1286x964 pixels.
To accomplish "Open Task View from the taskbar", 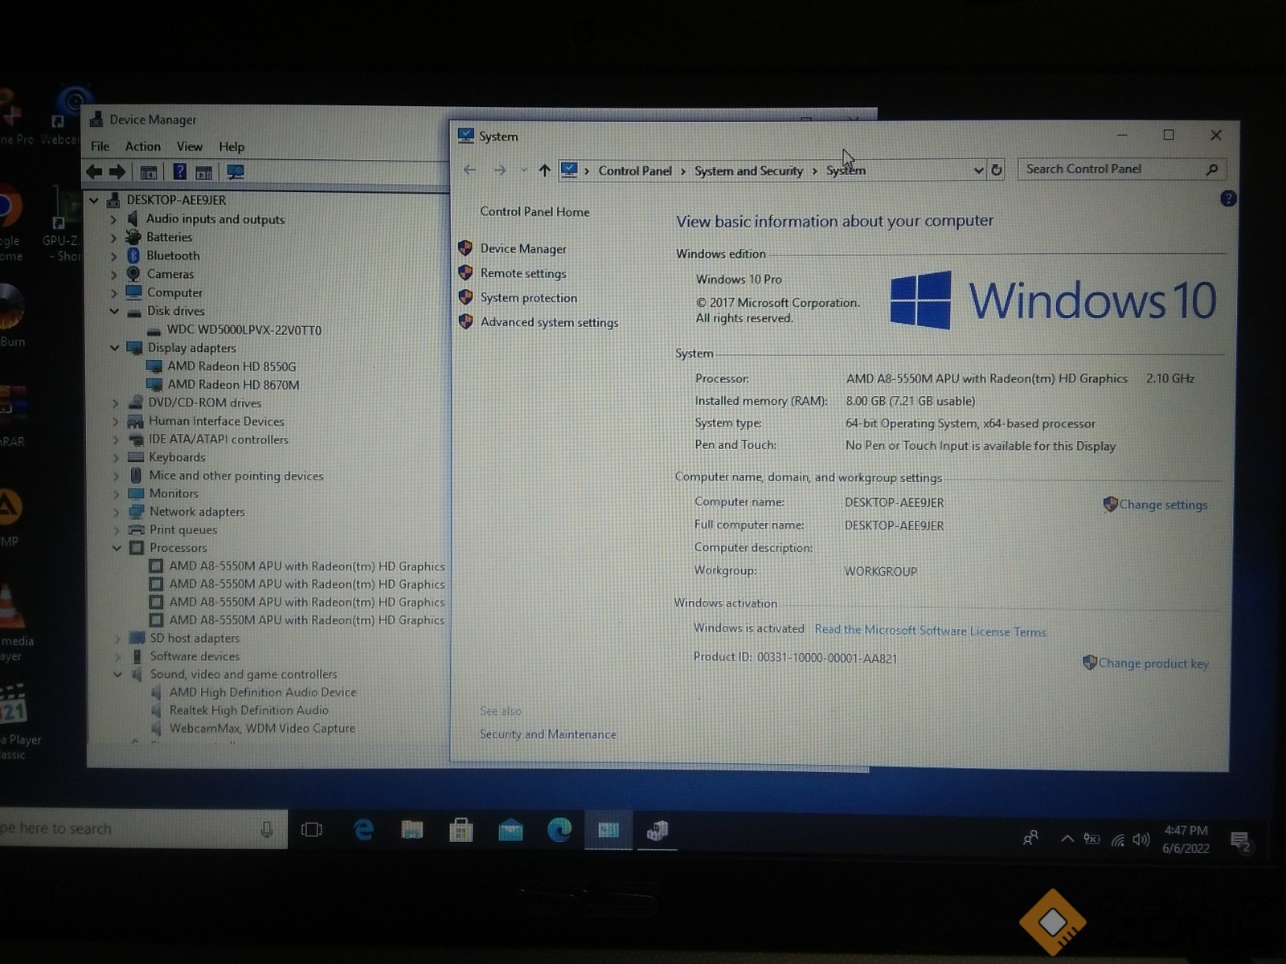I will point(312,830).
